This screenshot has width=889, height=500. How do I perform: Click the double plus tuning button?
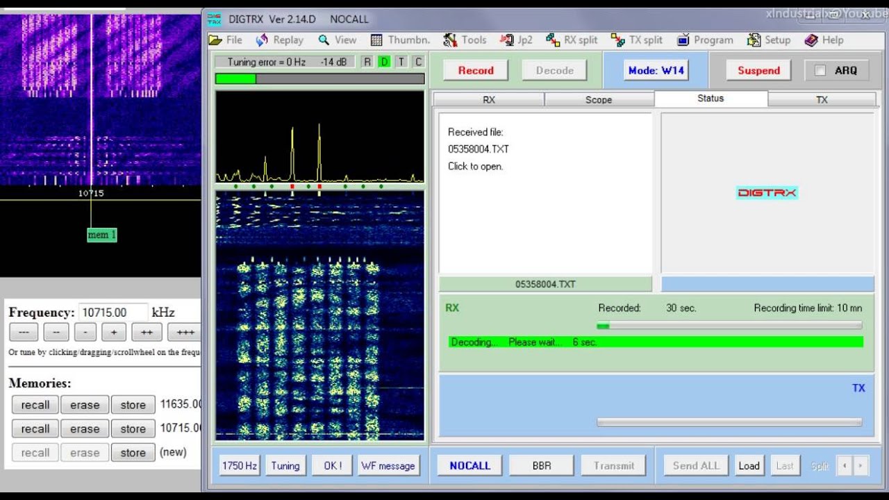click(x=147, y=332)
